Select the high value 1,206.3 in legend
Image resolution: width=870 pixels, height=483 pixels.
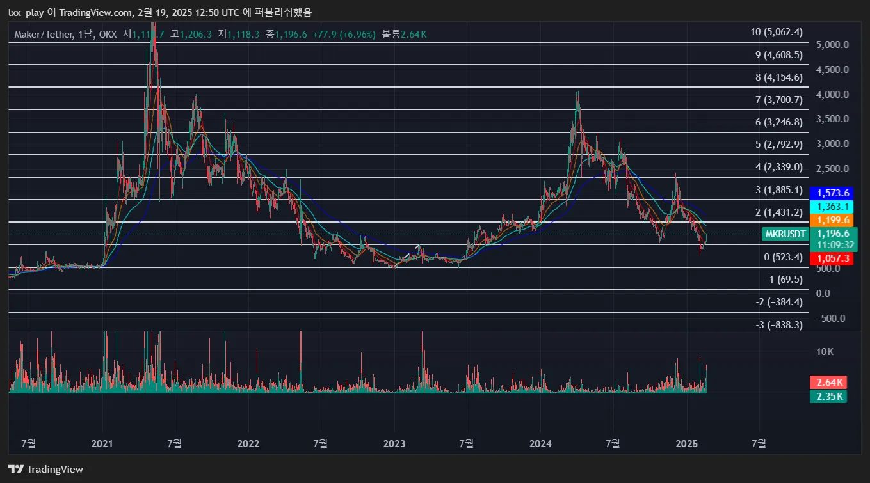[196, 35]
